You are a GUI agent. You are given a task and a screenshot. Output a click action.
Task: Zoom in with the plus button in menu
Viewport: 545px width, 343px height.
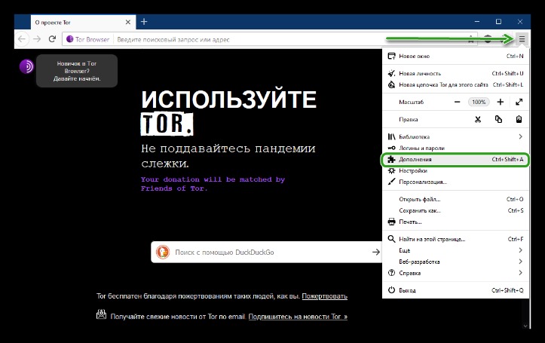[501, 102]
